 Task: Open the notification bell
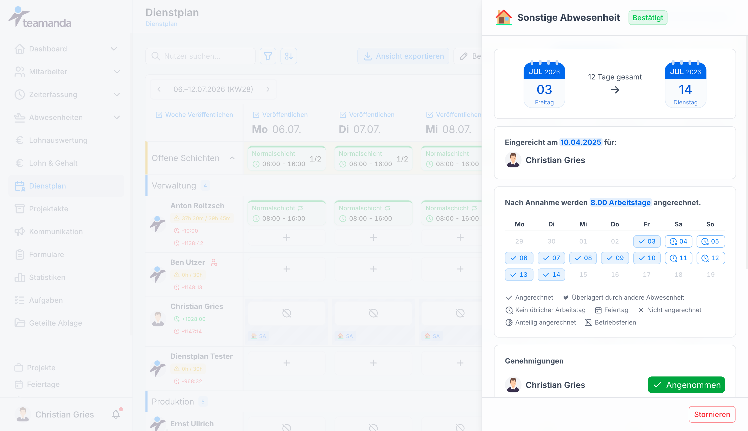click(x=116, y=414)
